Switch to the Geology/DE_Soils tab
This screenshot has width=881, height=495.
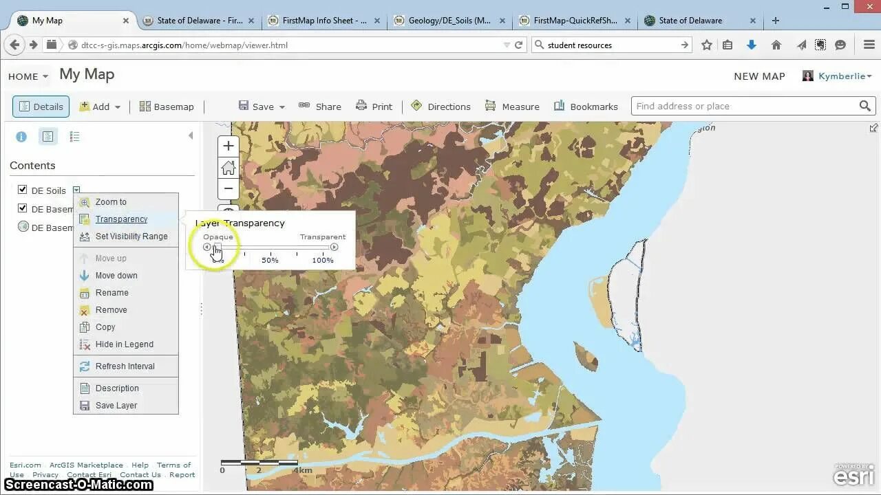(x=450, y=21)
